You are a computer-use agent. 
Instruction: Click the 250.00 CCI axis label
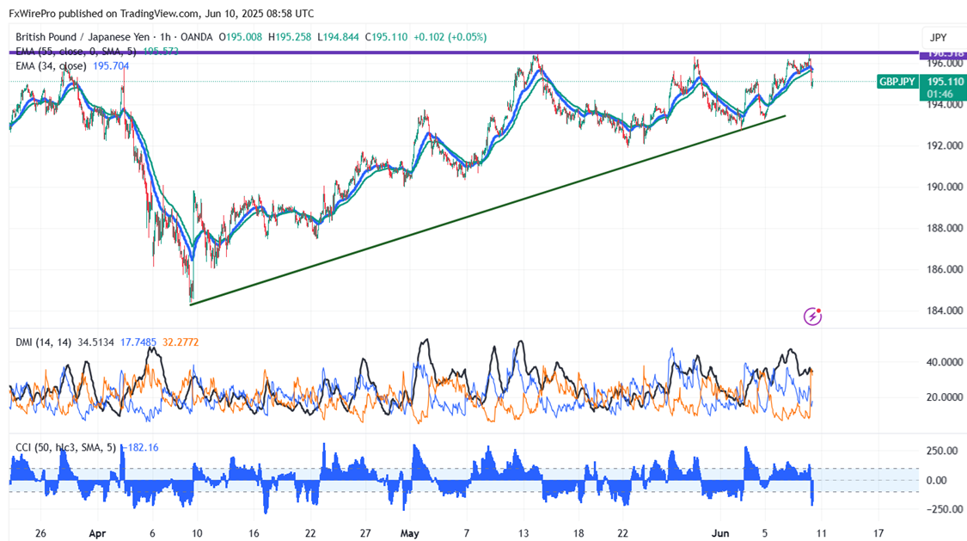[942, 451]
